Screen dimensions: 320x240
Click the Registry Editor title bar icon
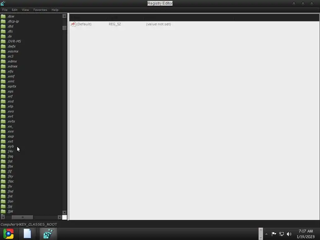[x=3, y=3]
